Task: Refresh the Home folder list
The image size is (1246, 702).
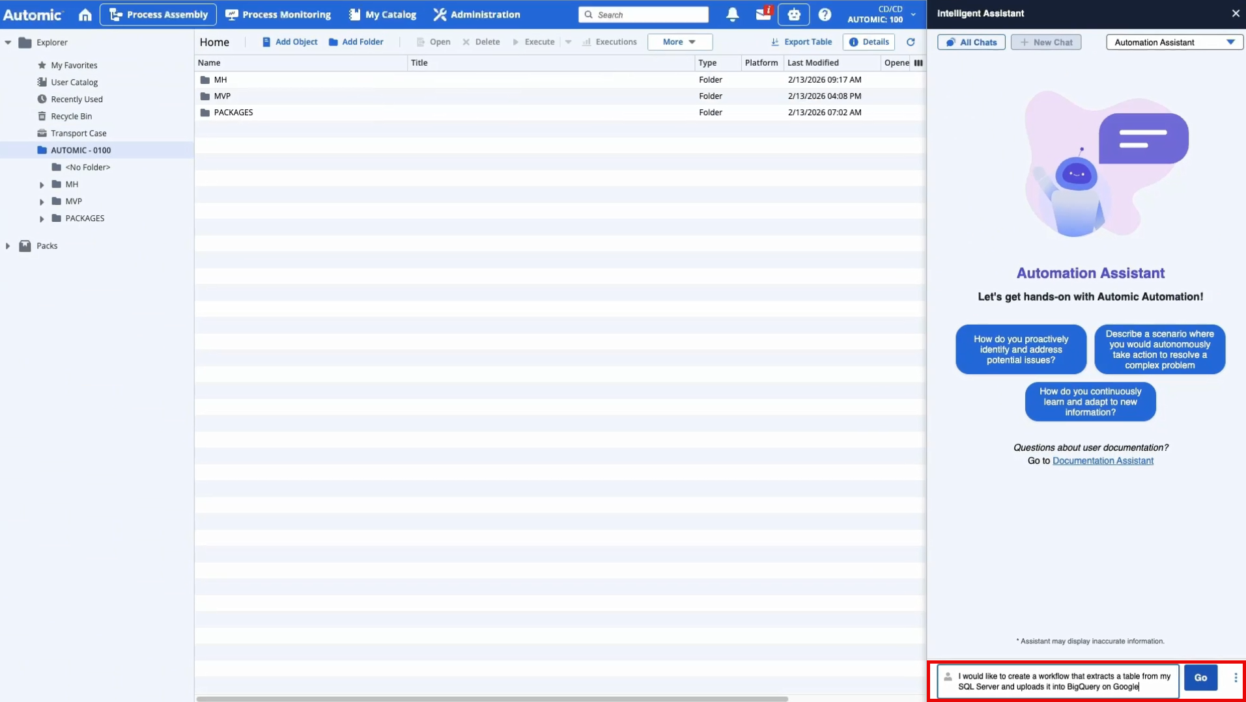Action: tap(911, 42)
